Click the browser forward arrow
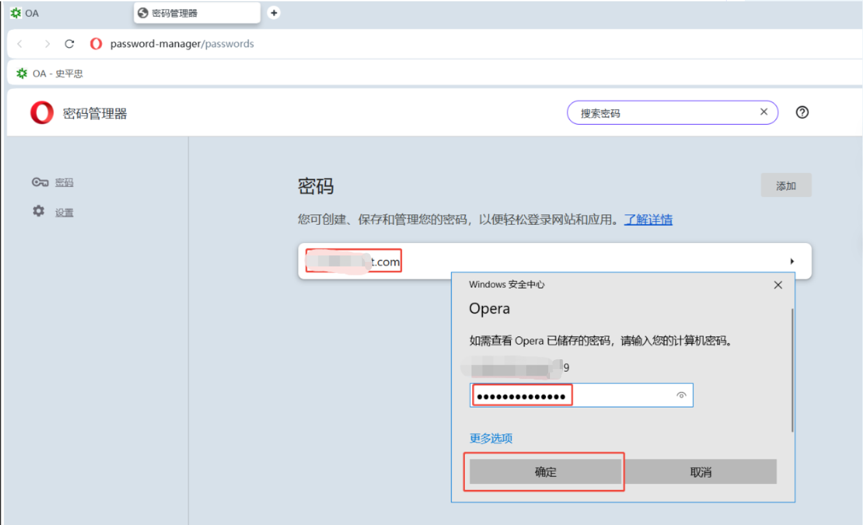 pos(47,44)
